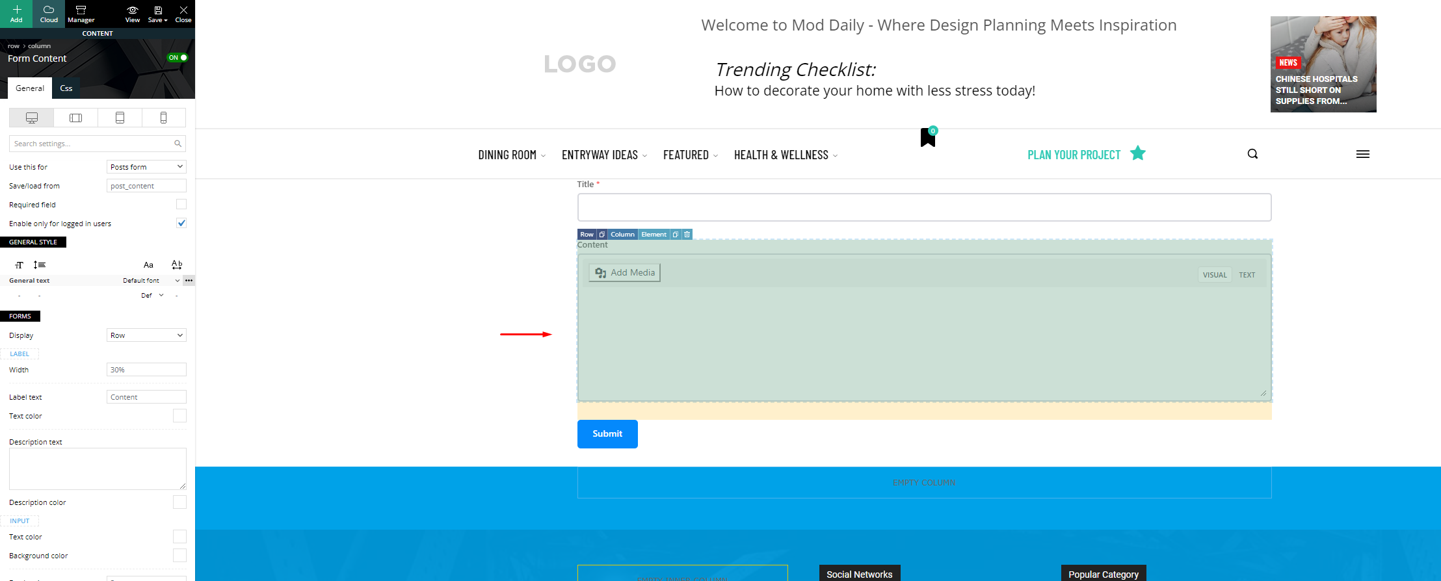1441x581 pixels.
Task: Click the column breadcrumb link
Action: pyautogui.click(x=39, y=46)
